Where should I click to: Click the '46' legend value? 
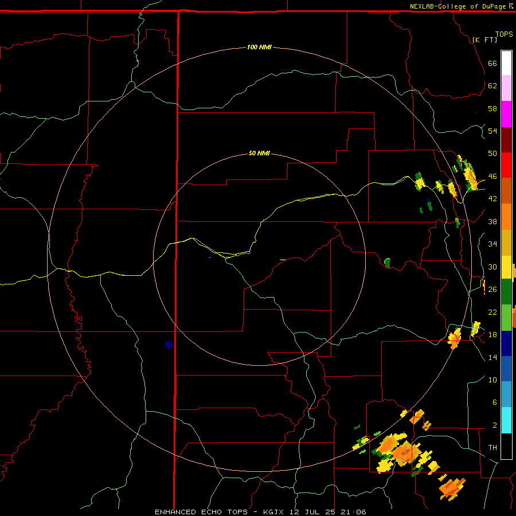coord(492,177)
